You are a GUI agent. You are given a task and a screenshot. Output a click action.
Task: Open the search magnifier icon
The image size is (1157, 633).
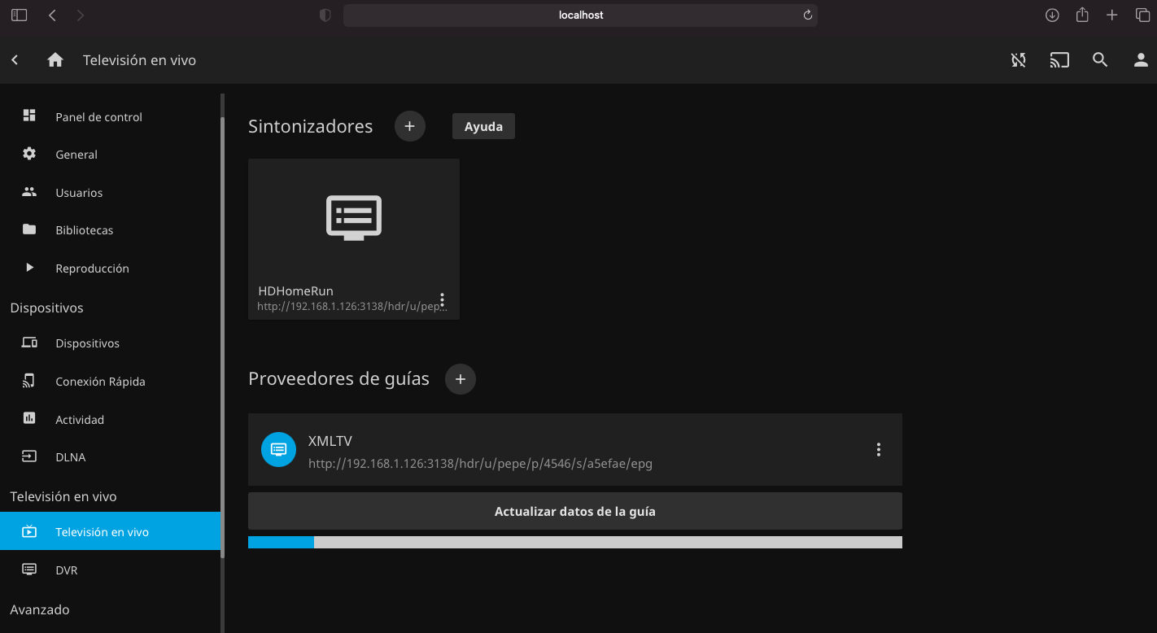[1100, 60]
